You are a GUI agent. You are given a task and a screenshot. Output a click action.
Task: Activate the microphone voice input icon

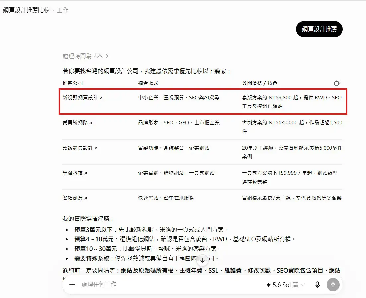point(317,285)
